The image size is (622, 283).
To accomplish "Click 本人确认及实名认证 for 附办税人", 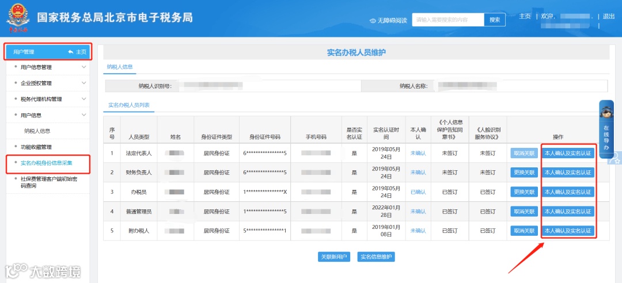I will pyautogui.click(x=568, y=231).
